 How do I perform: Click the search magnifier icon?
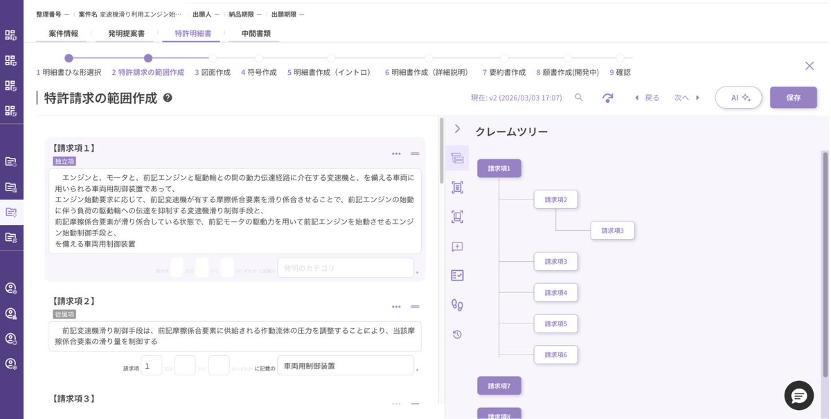pyautogui.click(x=579, y=98)
